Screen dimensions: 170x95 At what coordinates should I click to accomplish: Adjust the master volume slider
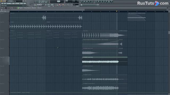coord(30,3)
